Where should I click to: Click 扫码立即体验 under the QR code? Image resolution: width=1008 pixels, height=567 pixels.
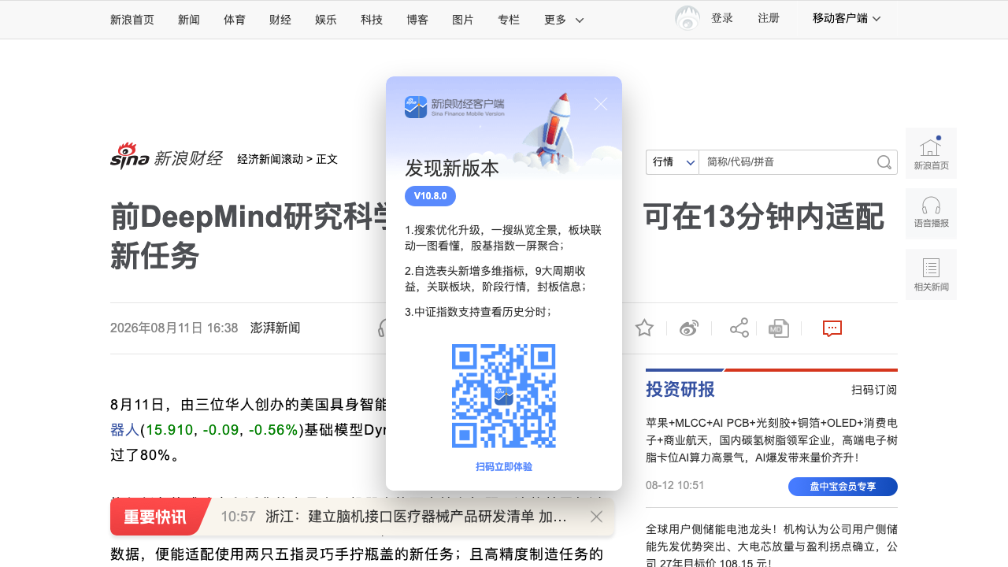click(504, 467)
